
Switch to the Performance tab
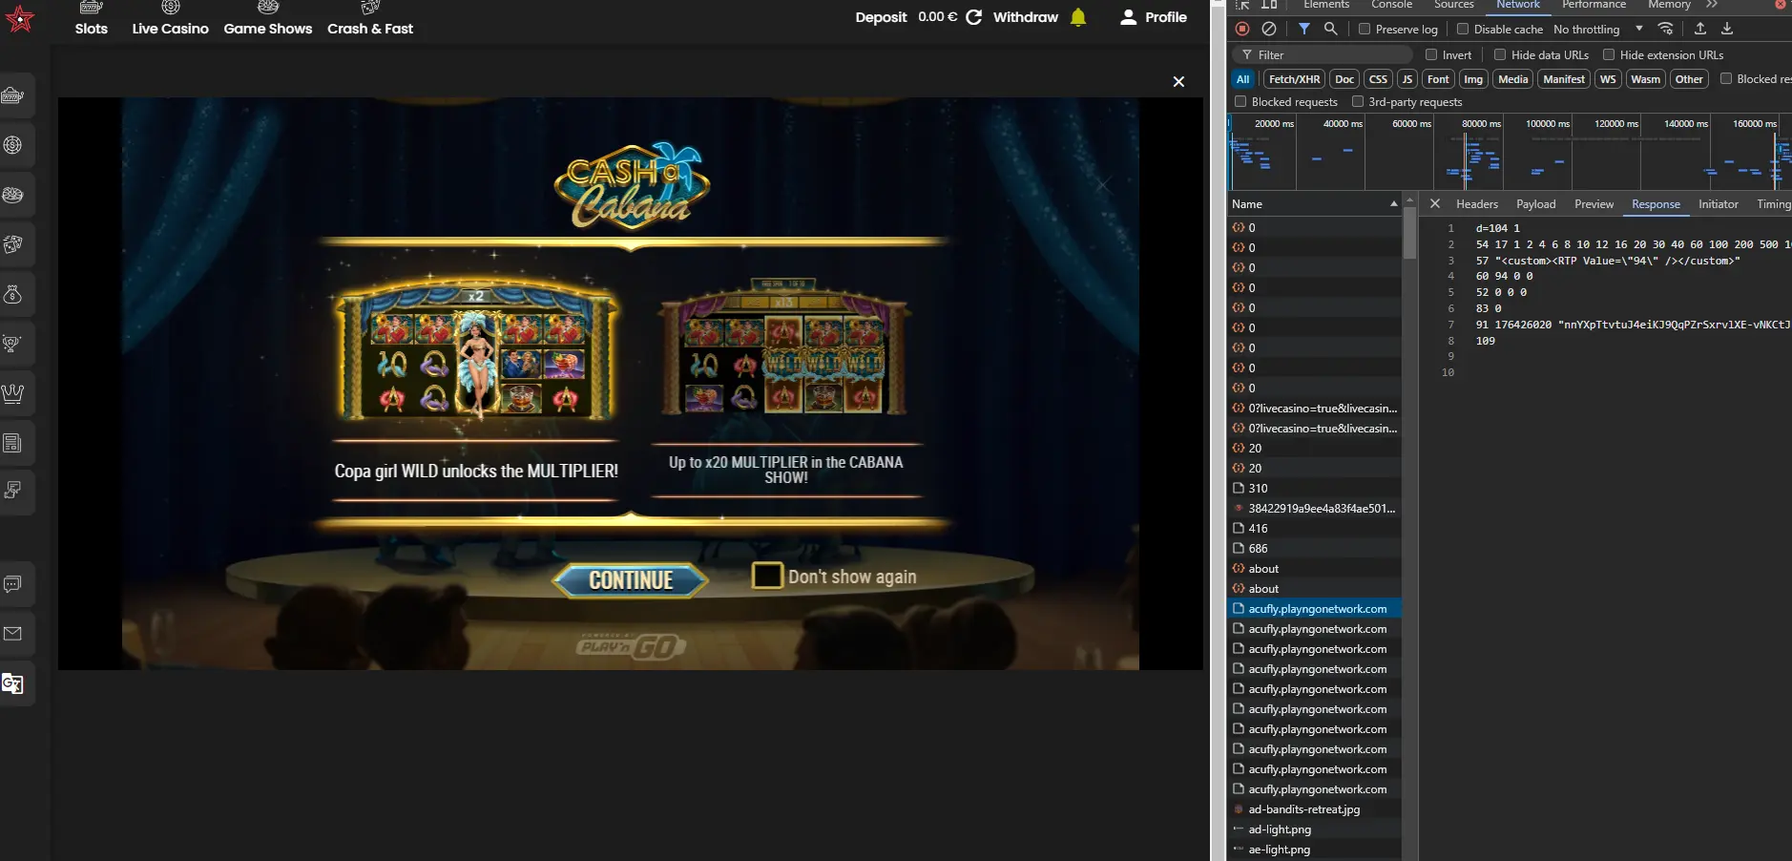coord(1594,5)
